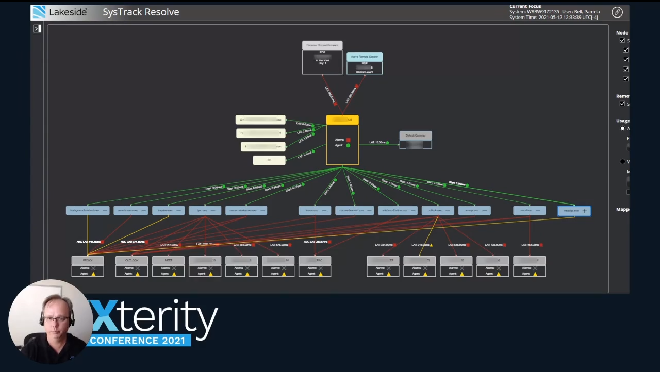Click red square on Previous Remote Sessions link
The image size is (660, 372).
(336, 104)
